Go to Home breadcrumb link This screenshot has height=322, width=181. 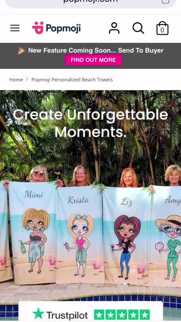pyautogui.click(x=16, y=80)
